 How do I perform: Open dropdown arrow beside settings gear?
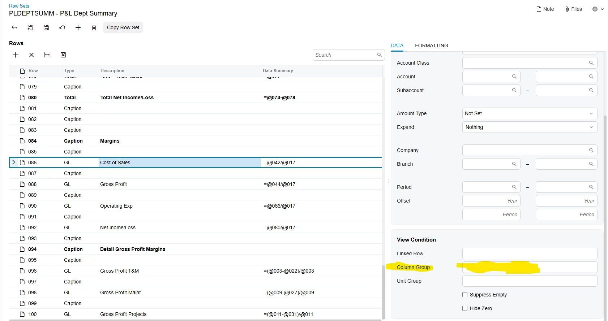click(x=602, y=9)
